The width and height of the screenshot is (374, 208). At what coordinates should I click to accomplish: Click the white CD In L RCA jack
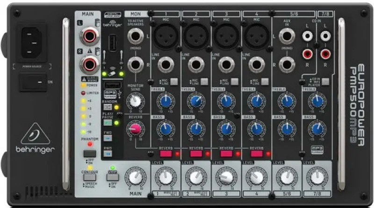click(x=307, y=36)
